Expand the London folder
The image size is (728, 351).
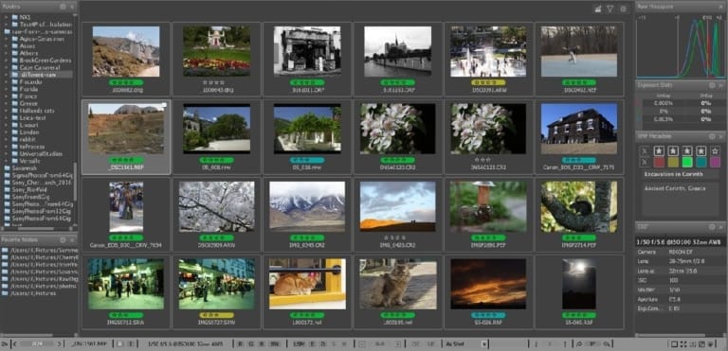[x=6, y=132]
